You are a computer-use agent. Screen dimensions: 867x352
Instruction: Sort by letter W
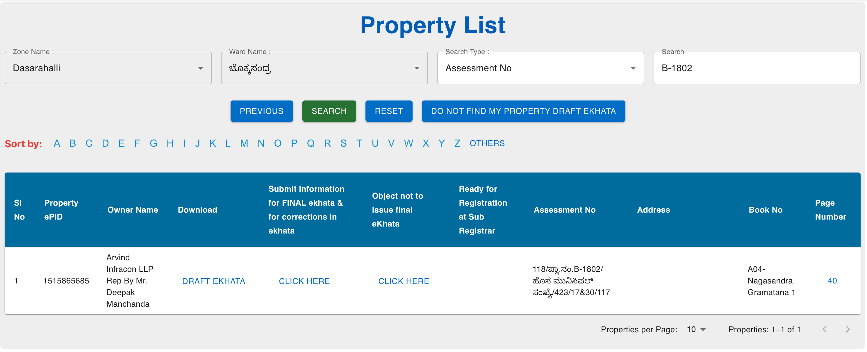coord(408,143)
